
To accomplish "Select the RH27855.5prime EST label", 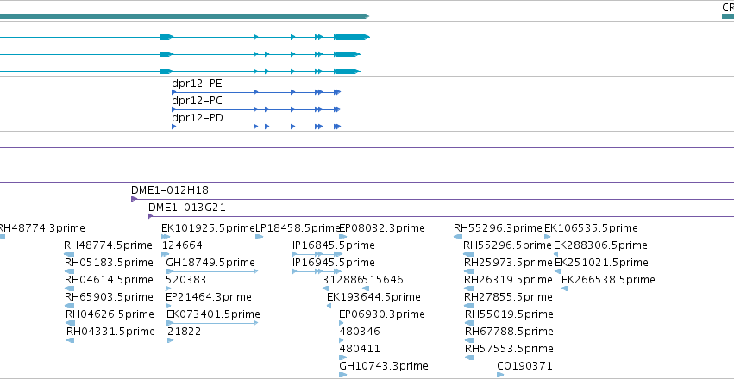I will point(508,297).
